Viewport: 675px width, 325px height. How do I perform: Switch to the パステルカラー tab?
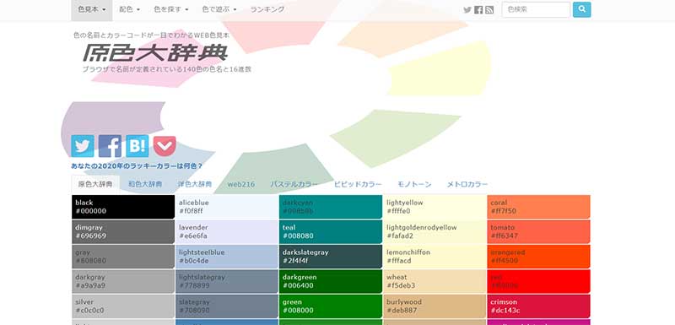point(294,184)
